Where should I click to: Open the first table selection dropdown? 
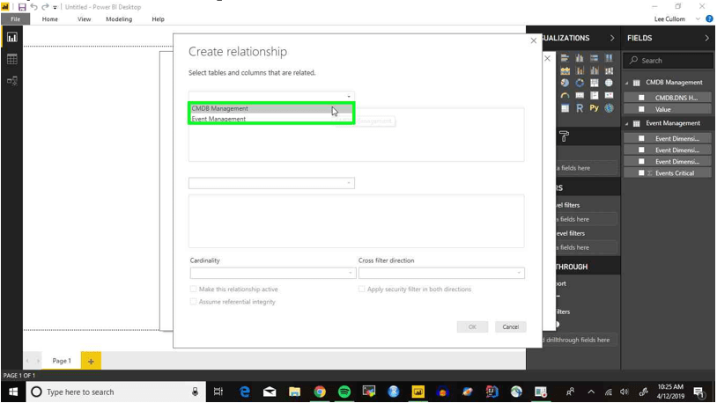point(271,96)
